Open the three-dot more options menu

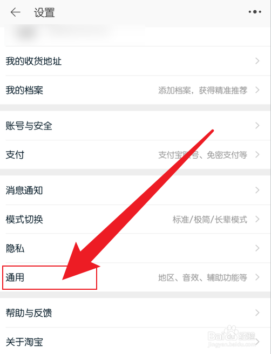click(255, 12)
